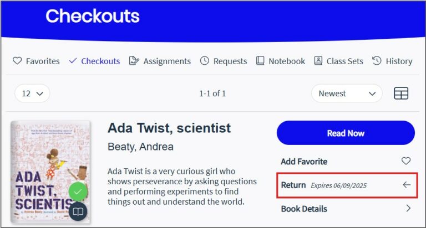Viewport: 426px width, 228px height.
Task: Click the Class Sets icon
Action: (x=318, y=61)
